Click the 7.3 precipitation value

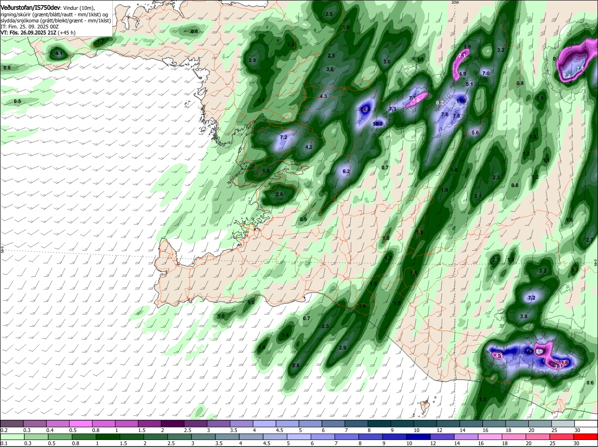tap(392, 109)
